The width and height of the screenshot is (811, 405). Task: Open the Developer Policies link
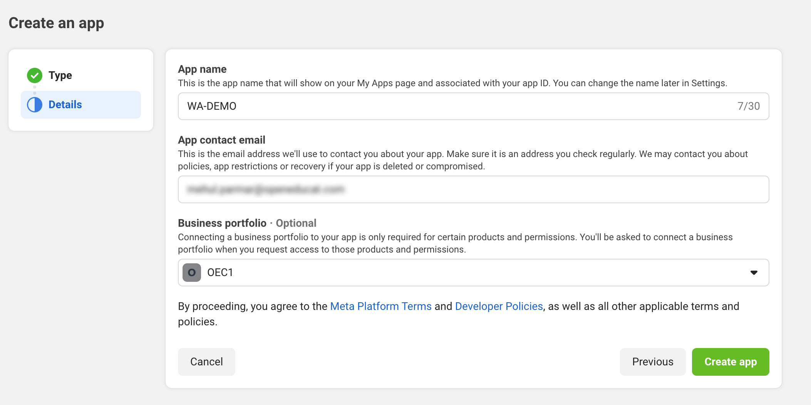499,306
